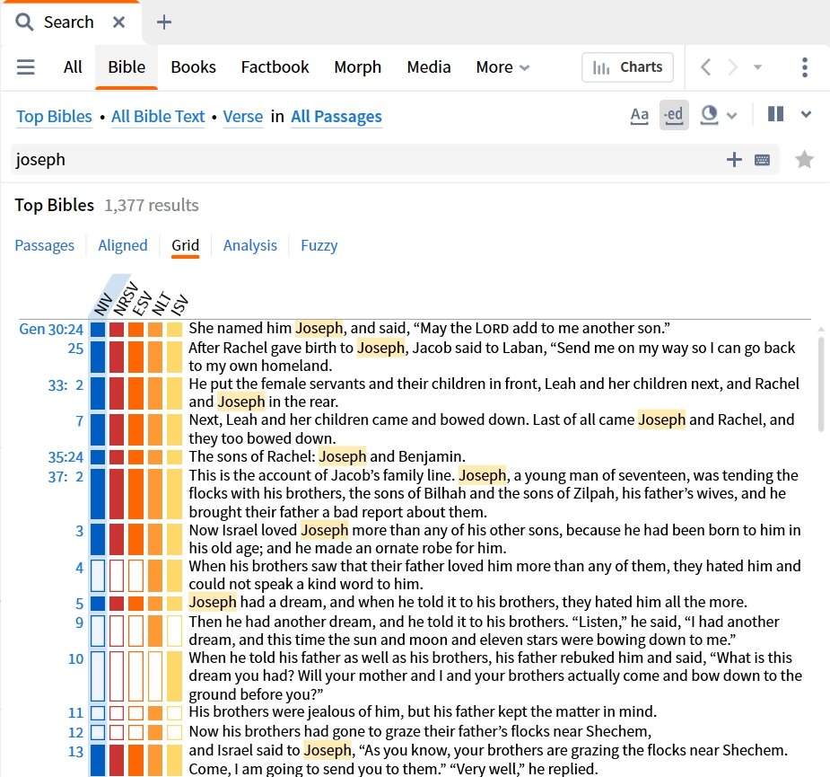Image resolution: width=830 pixels, height=777 pixels.
Task: Click the 35:24 verse reference
Action: [66, 457]
